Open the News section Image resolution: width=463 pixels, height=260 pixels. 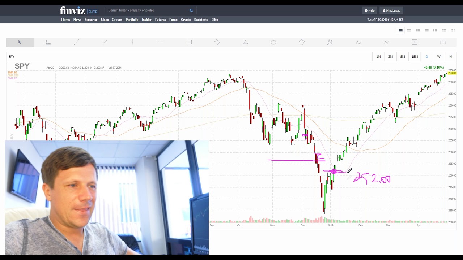[x=77, y=19]
